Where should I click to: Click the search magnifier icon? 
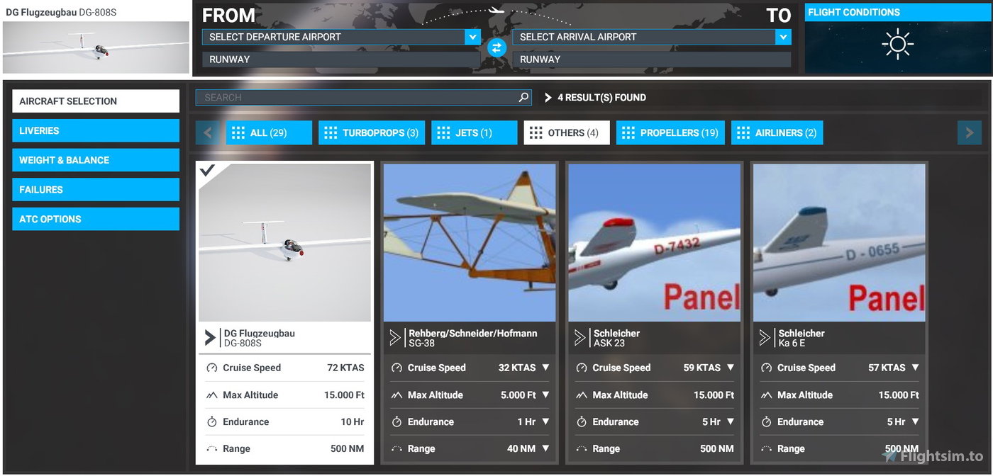[523, 97]
